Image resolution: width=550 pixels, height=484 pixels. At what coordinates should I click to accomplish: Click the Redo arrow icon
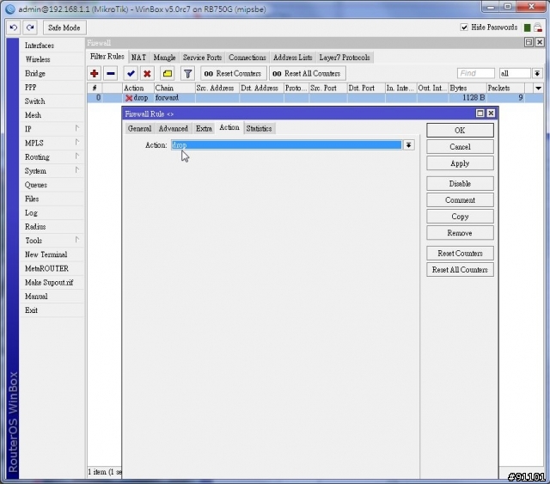point(30,28)
